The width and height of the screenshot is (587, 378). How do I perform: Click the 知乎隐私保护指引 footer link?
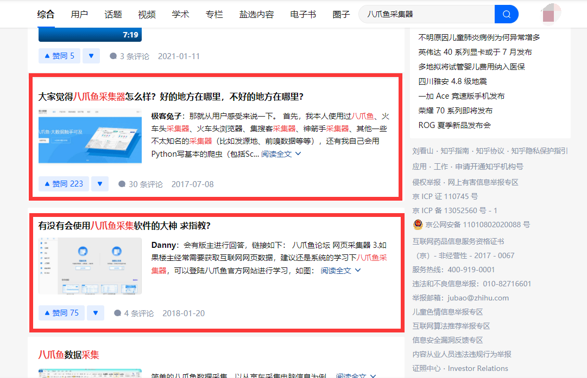pos(539,151)
